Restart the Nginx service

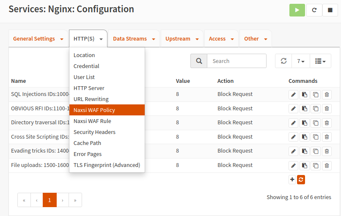314,10
